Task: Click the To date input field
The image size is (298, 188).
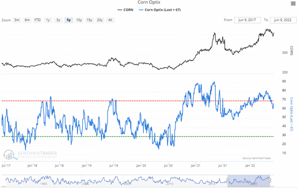Action: click(x=282, y=20)
